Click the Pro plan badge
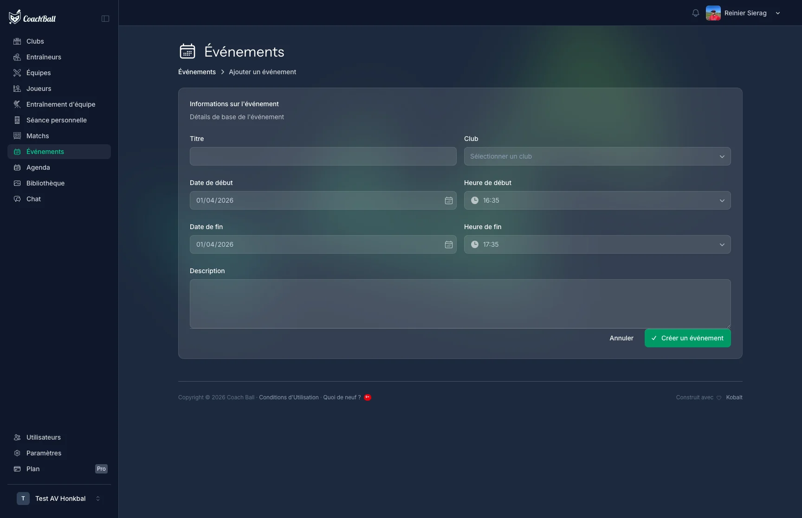Screen dimensions: 802x518 pyautogui.click(x=101, y=469)
